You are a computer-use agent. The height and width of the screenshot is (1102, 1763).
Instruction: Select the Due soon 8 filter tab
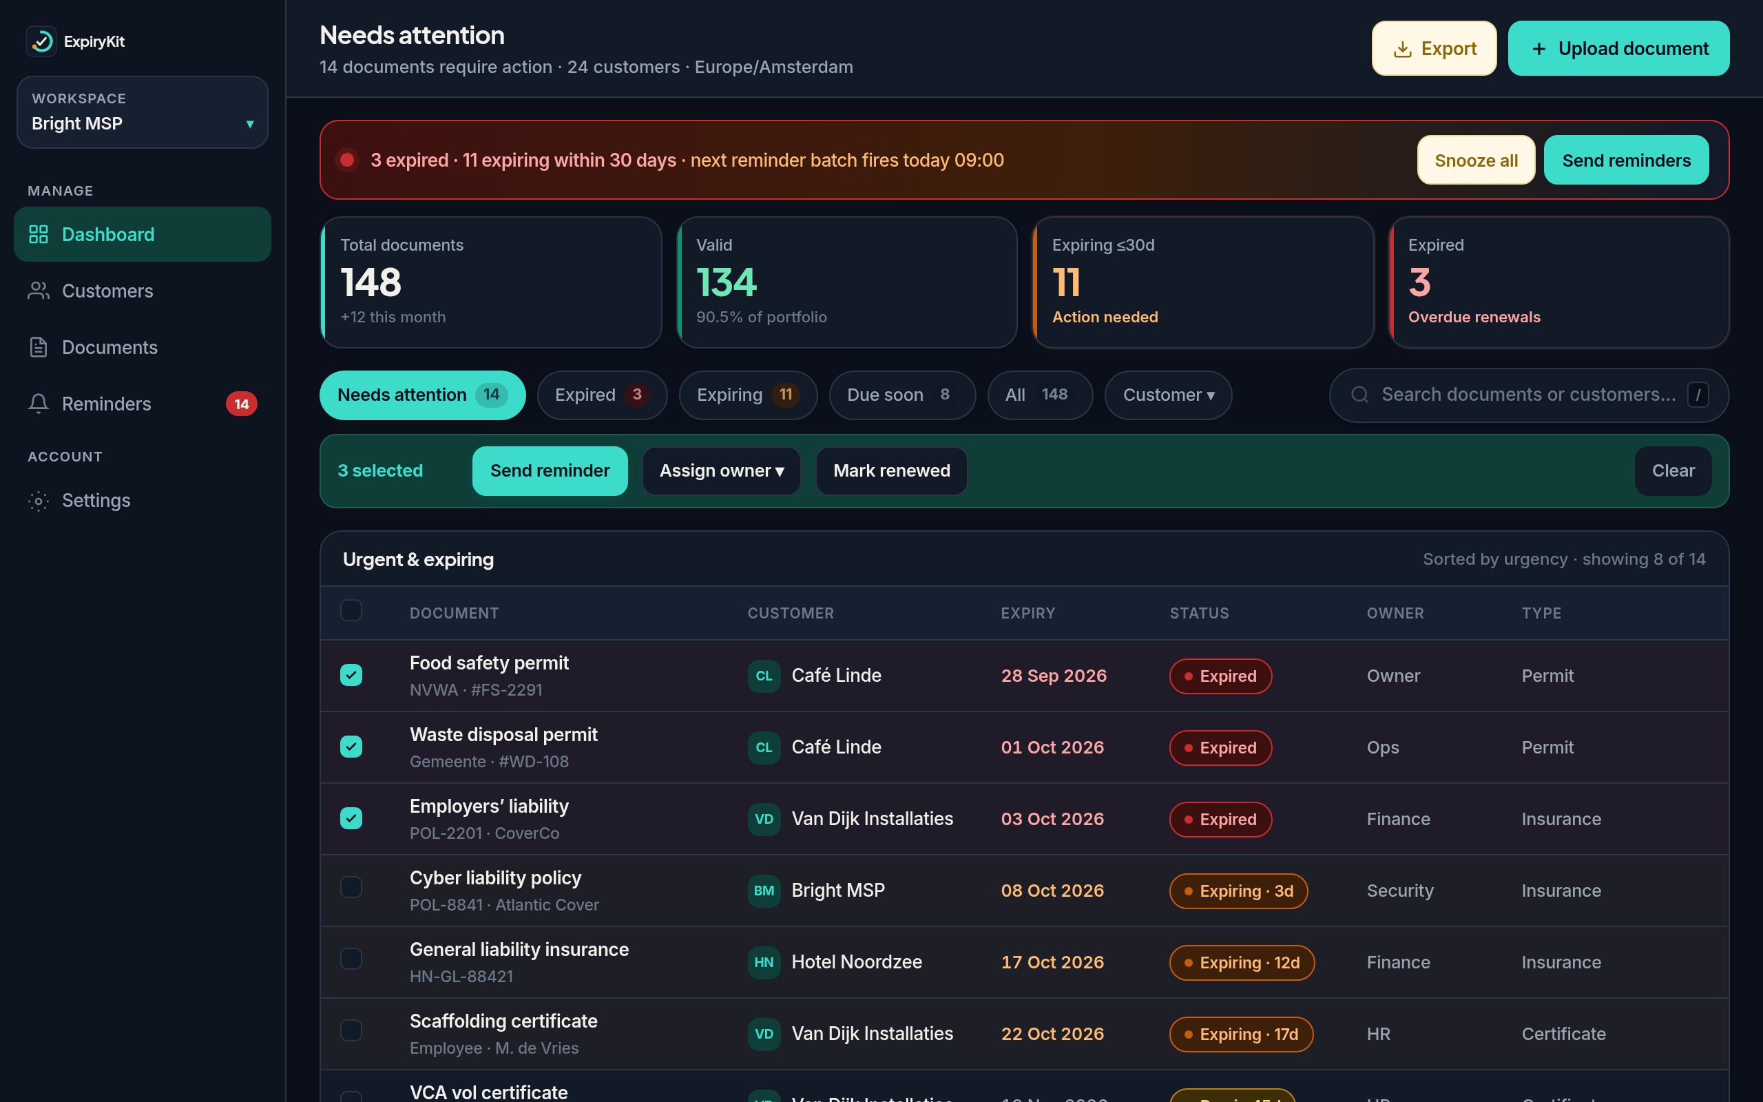pos(902,395)
